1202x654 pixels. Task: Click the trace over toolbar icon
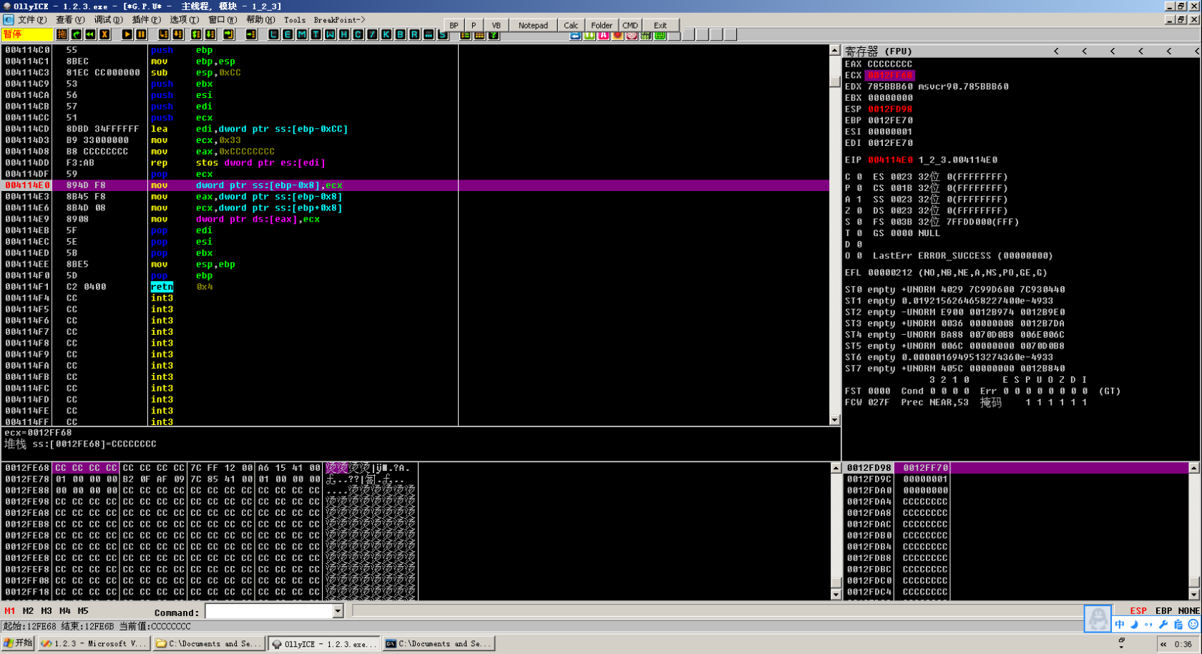tap(210, 34)
